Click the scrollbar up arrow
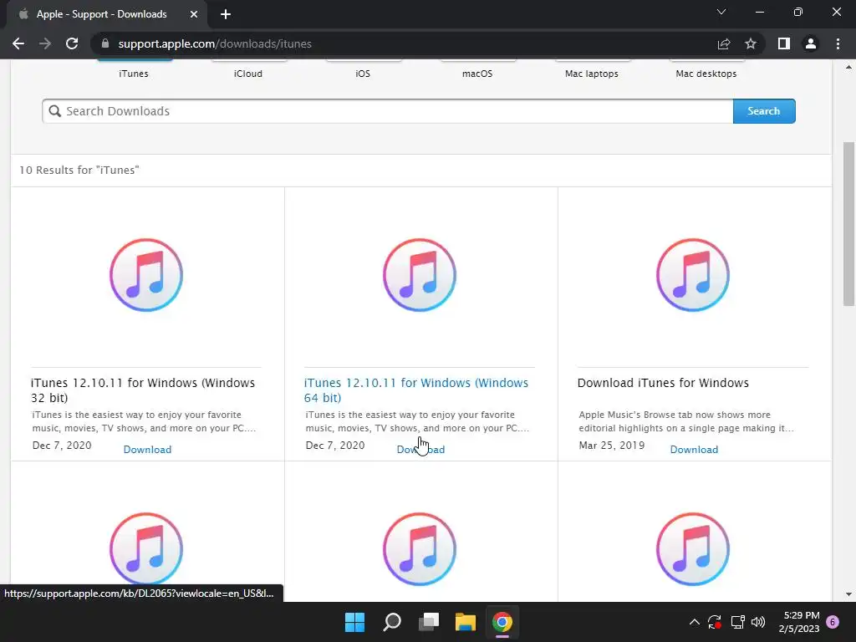 point(848,67)
